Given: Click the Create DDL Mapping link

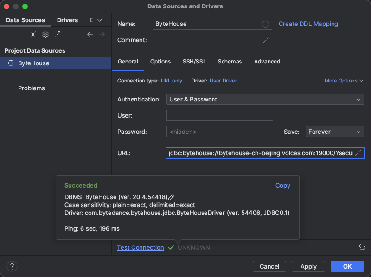Looking at the screenshot, I should click(x=308, y=24).
